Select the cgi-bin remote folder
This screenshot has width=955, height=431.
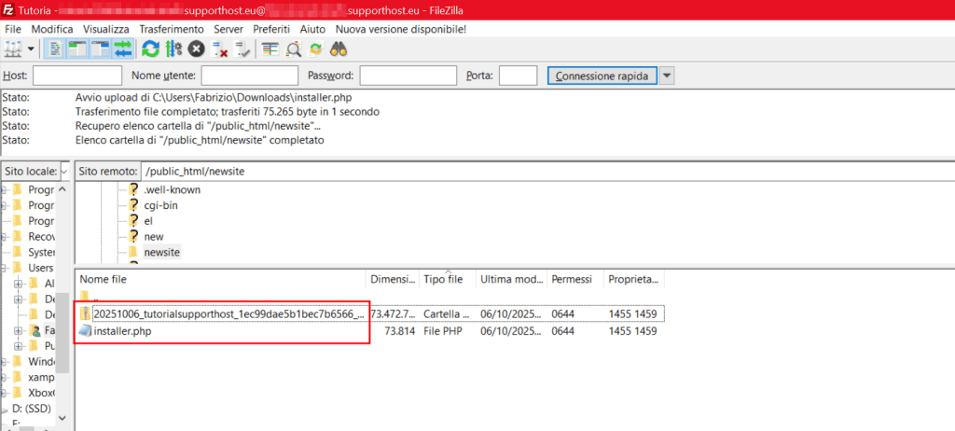point(160,205)
